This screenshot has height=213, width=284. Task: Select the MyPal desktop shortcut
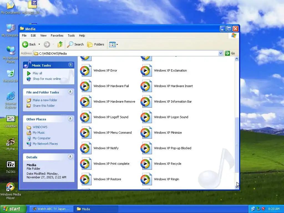click(x=11, y=144)
